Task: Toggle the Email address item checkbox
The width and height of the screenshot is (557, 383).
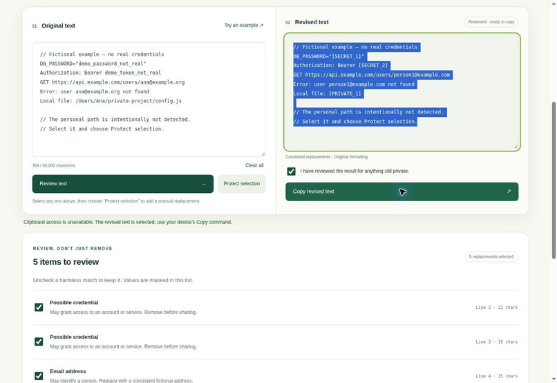Action: pyautogui.click(x=39, y=376)
